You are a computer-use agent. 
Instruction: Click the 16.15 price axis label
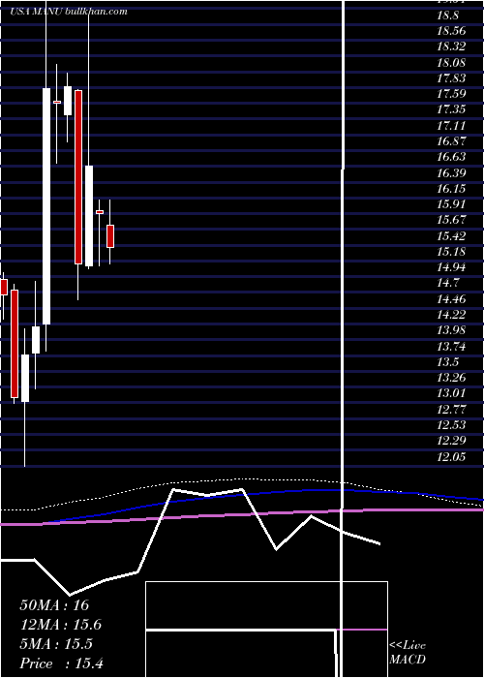[x=451, y=189]
